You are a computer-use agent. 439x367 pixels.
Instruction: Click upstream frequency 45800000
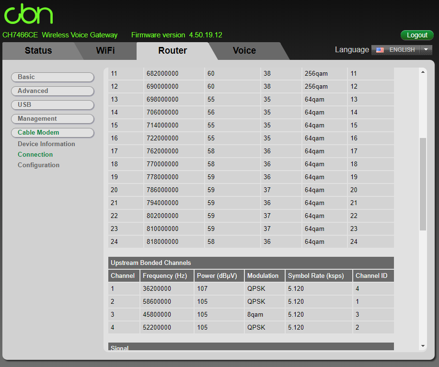(157, 314)
